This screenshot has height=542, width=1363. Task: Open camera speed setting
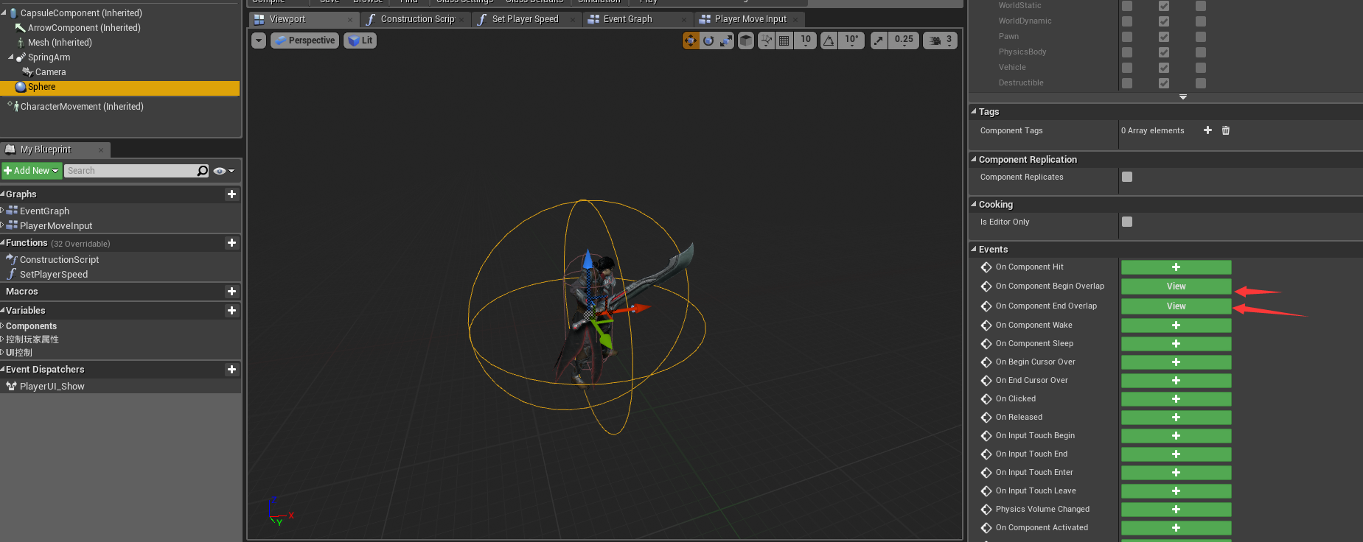pos(941,41)
